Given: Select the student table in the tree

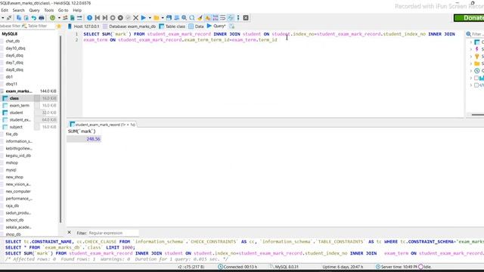Looking at the screenshot, I should (16, 113).
